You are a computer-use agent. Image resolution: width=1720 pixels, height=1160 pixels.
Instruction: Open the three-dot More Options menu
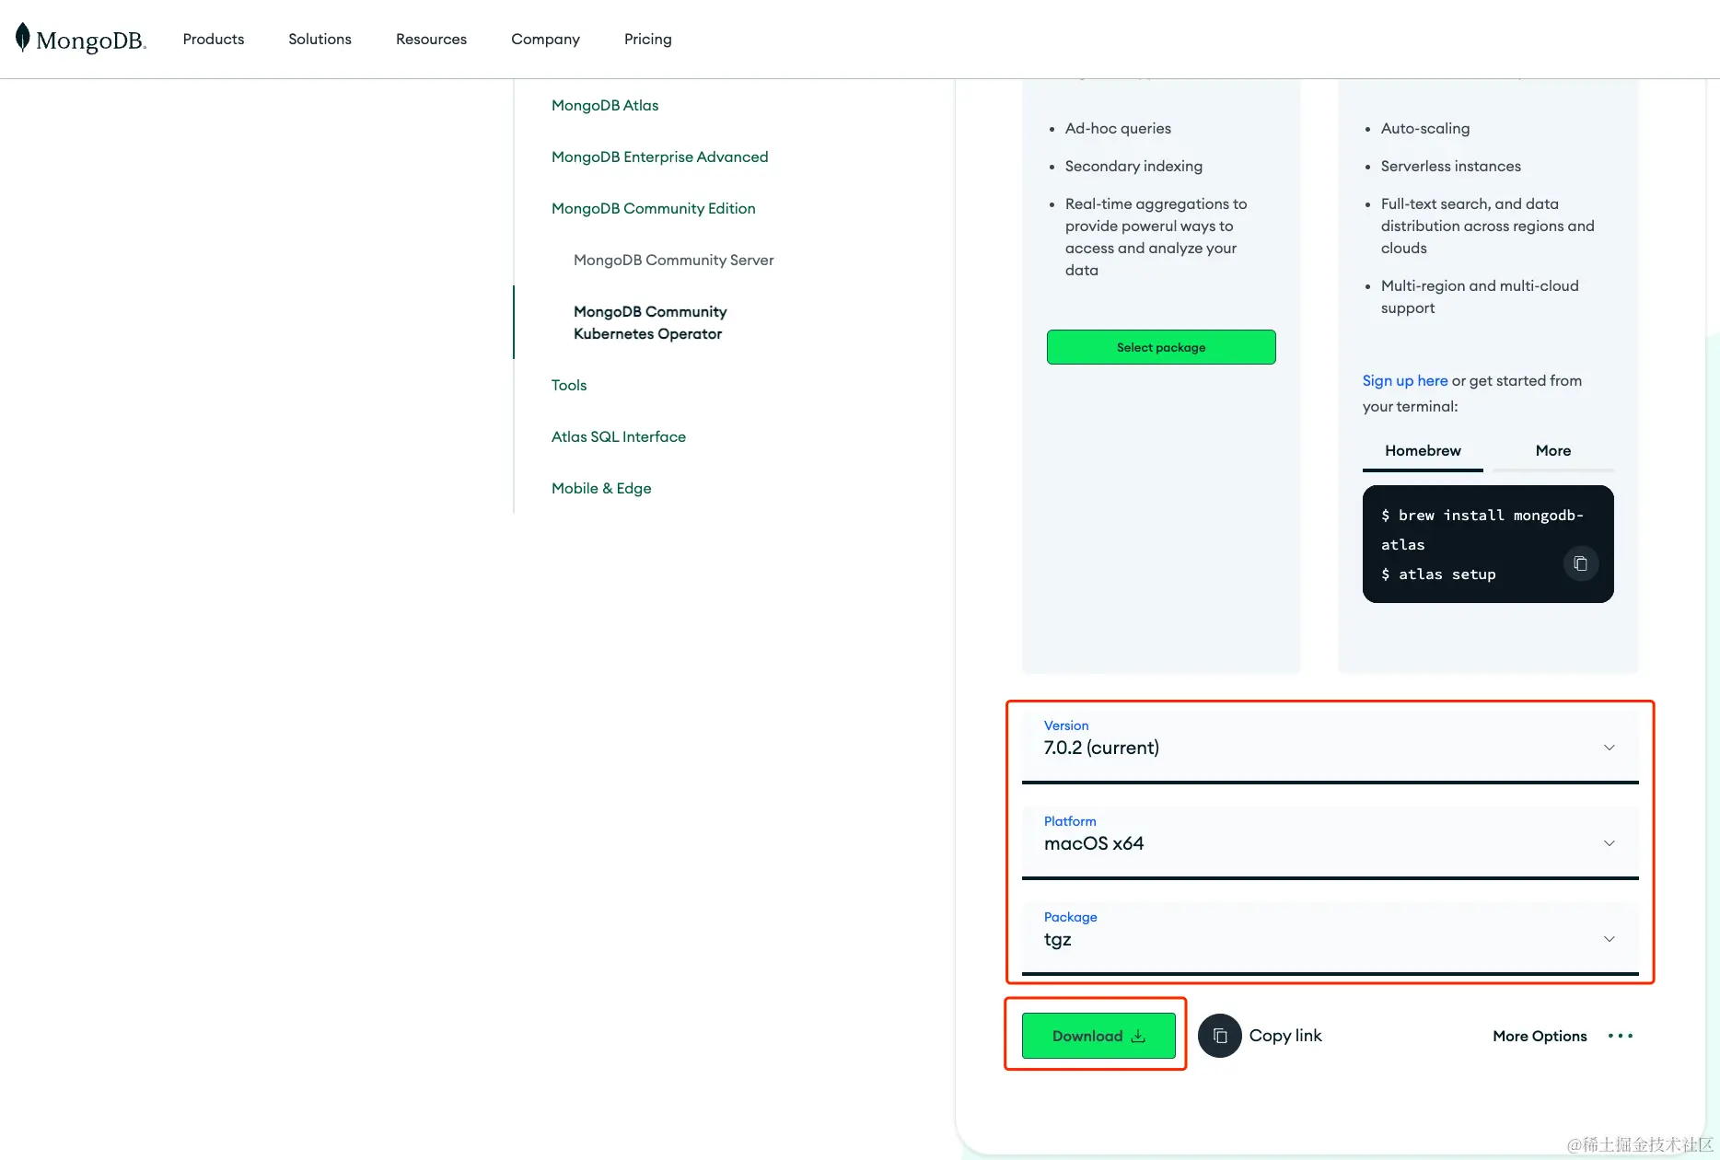point(1621,1036)
